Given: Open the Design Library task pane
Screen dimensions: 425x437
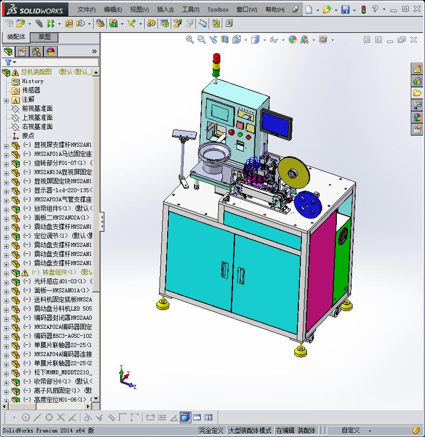Looking at the screenshot, I should coord(417,81).
